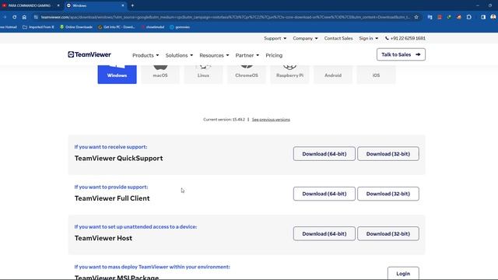Select the iOS platform tile

tap(376, 75)
